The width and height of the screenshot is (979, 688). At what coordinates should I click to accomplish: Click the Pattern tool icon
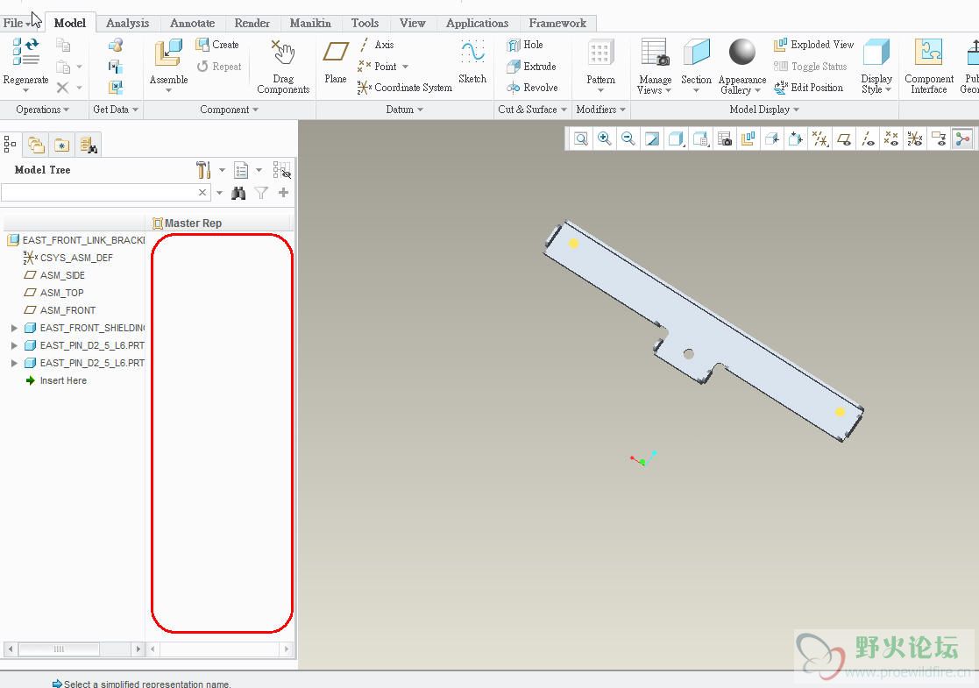[600, 53]
